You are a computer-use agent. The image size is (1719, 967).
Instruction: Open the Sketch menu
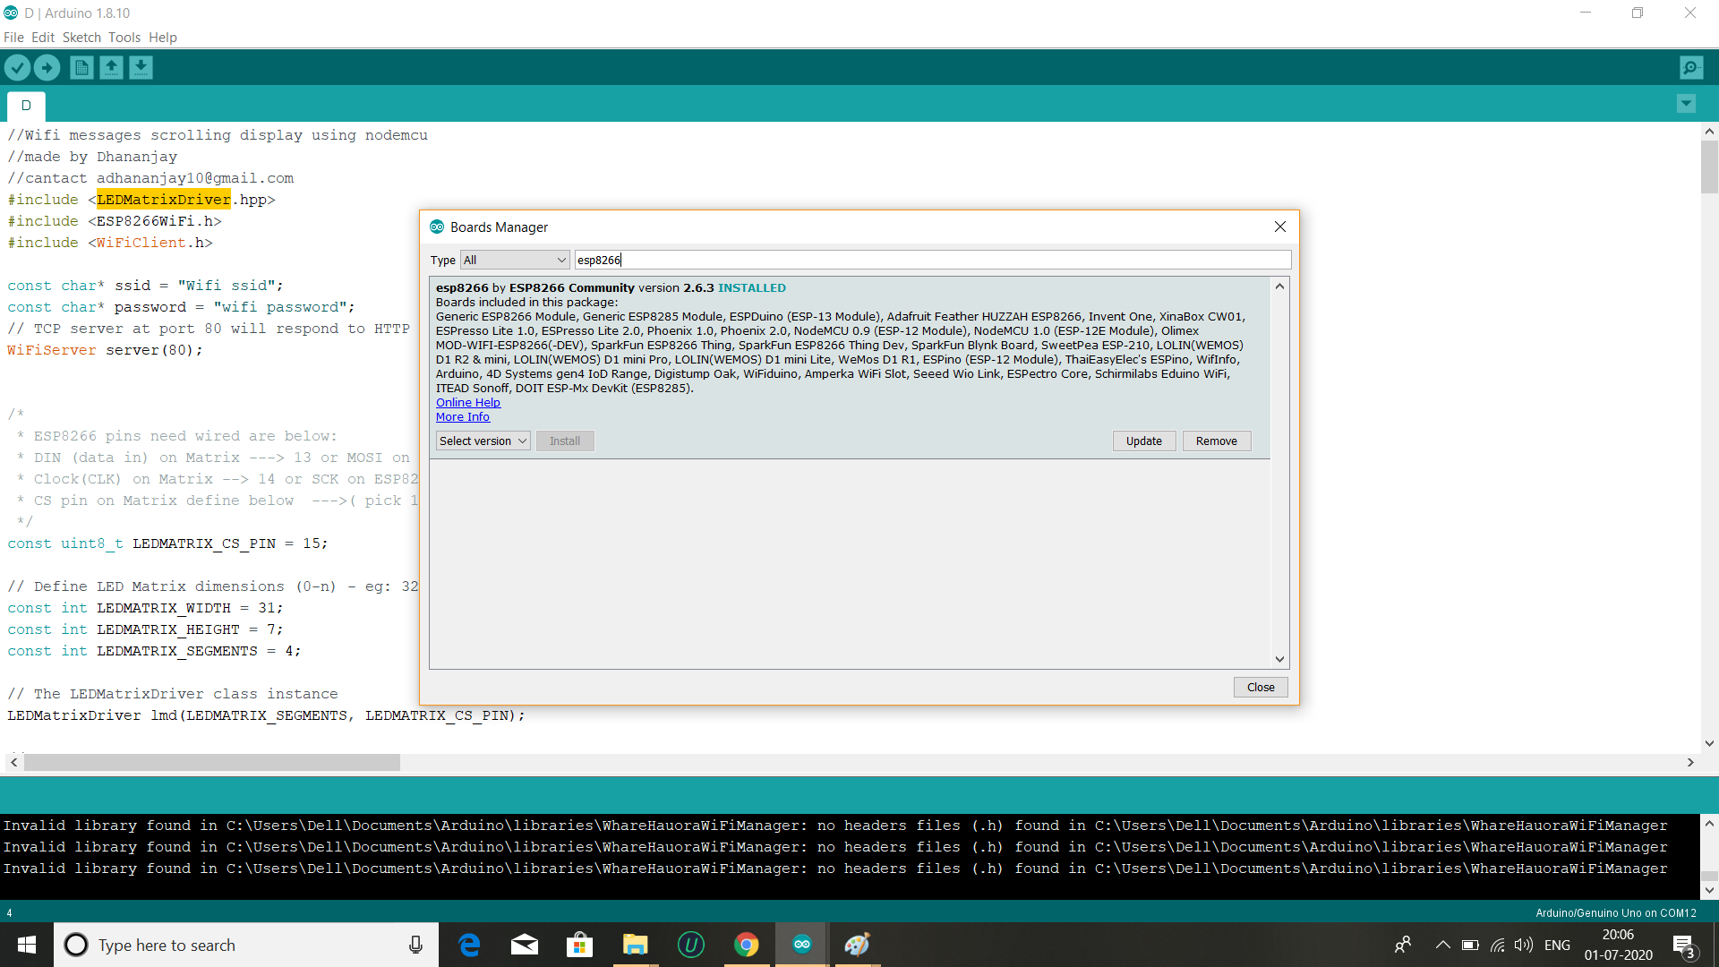point(81,38)
